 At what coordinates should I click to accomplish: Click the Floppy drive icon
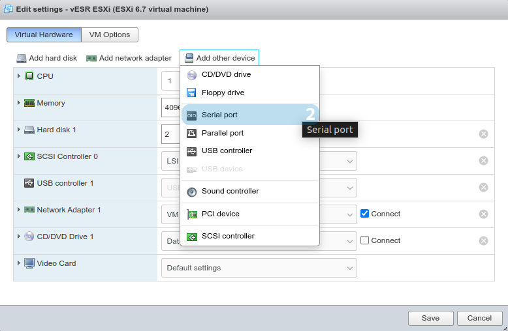tap(191, 93)
